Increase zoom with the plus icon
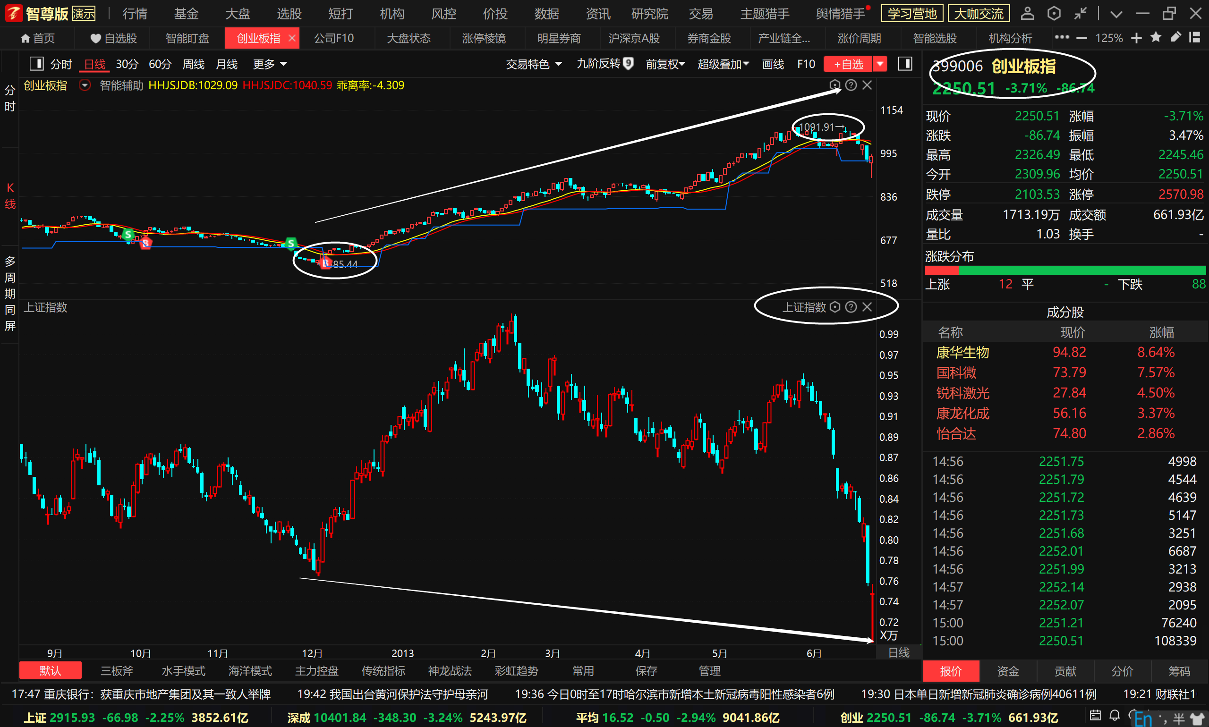Viewport: 1209px width, 727px height. coord(1136,38)
